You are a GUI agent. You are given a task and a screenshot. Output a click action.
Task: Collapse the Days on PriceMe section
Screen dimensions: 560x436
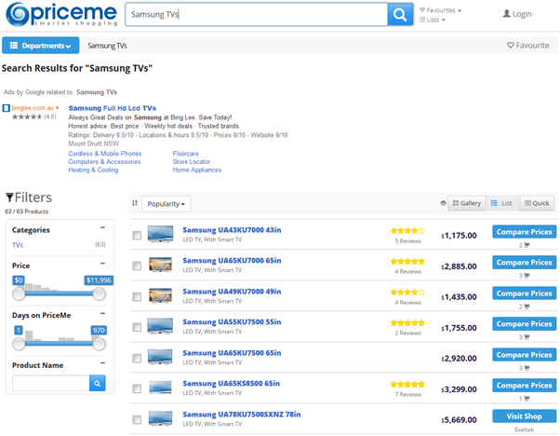pyautogui.click(x=102, y=313)
